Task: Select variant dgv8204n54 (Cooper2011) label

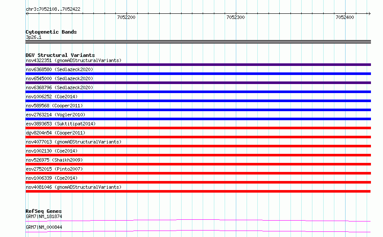Action: pos(56,133)
